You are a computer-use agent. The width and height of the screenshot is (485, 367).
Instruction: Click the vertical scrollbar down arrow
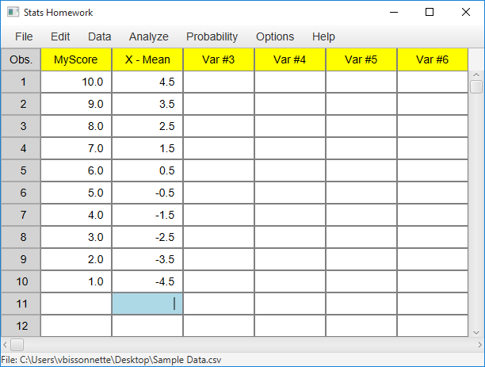click(476, 333)
